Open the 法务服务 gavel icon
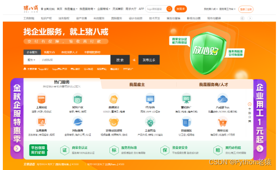Screen dimensions: 278x170 pyautogui.click(x=41, y=122)
